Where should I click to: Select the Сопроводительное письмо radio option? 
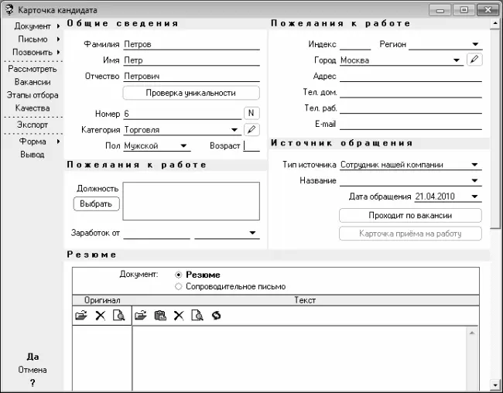tap(179, 286)
